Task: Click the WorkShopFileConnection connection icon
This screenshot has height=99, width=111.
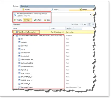Action: coord(17,32)
